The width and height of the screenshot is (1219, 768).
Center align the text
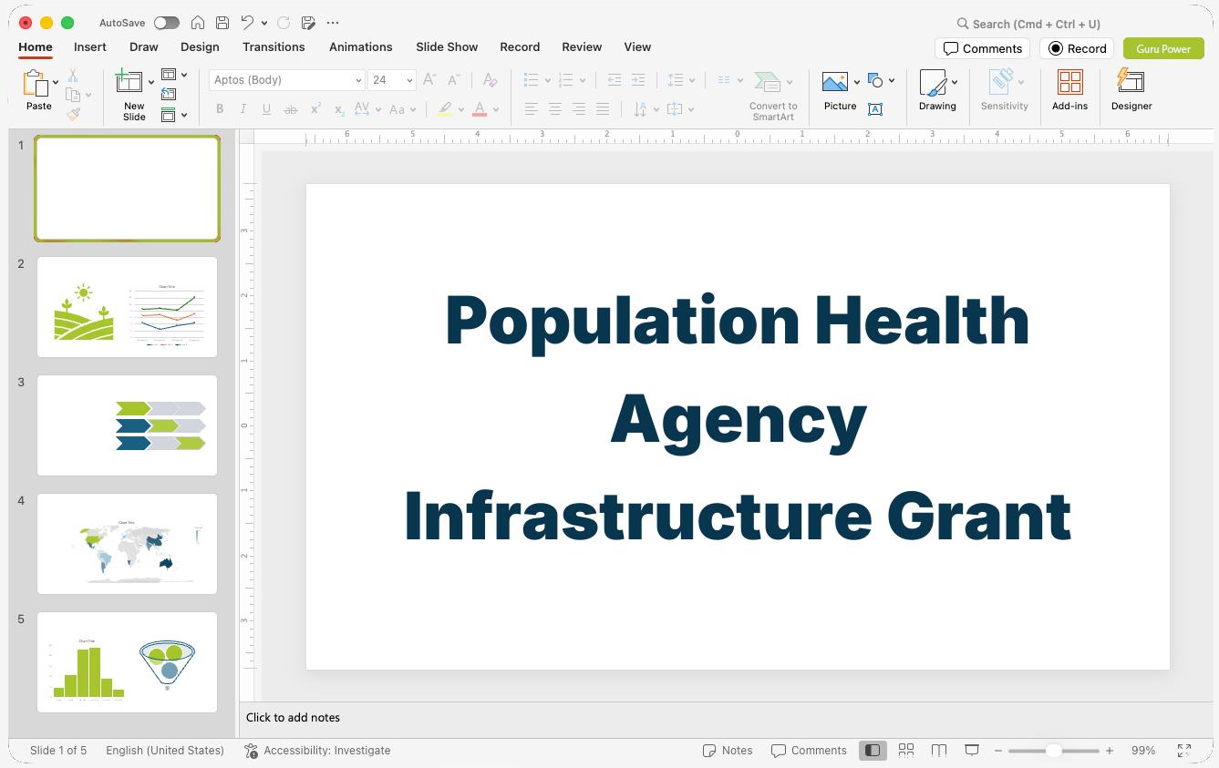pyautogui.click(x=555, y=109)
